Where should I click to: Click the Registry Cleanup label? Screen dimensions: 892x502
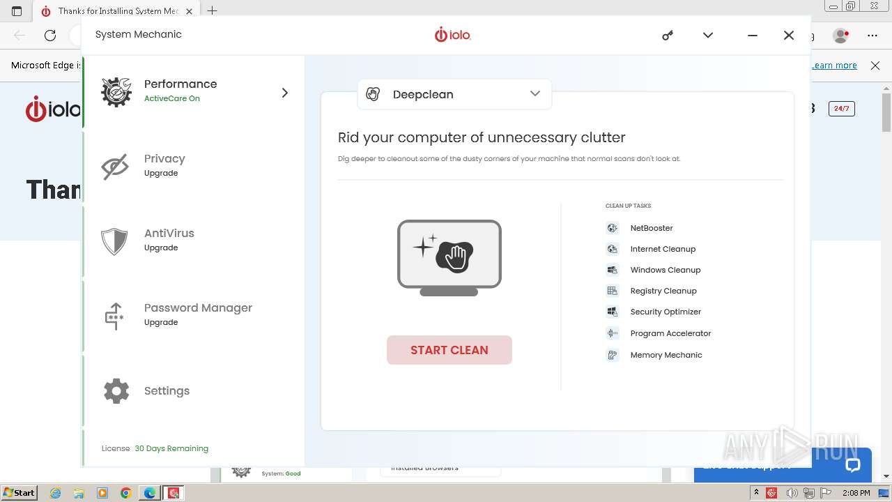pyautogui.click(x=663, y=291)
